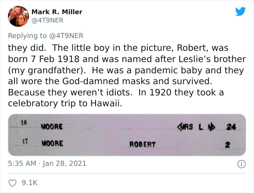The width and height of the screenshot is (254, 193).
Task: Open the tweet info circle icon
Action: click(241, 164)
